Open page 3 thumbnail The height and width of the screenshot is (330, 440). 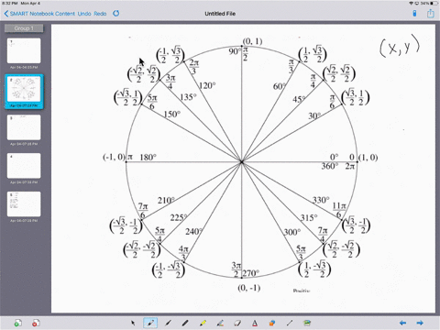[24, 127]
